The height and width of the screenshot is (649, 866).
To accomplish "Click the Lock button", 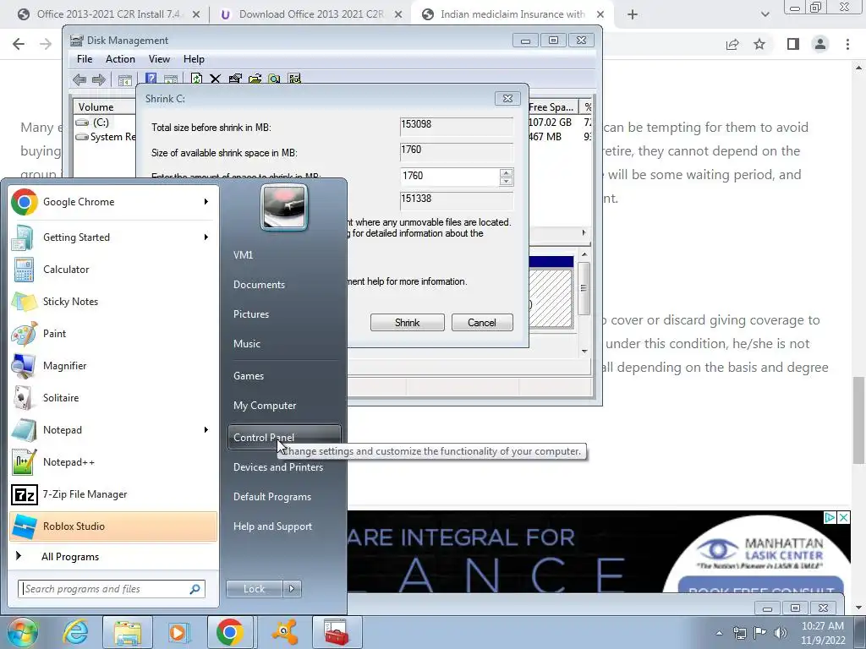I will (x=254, y=589).
